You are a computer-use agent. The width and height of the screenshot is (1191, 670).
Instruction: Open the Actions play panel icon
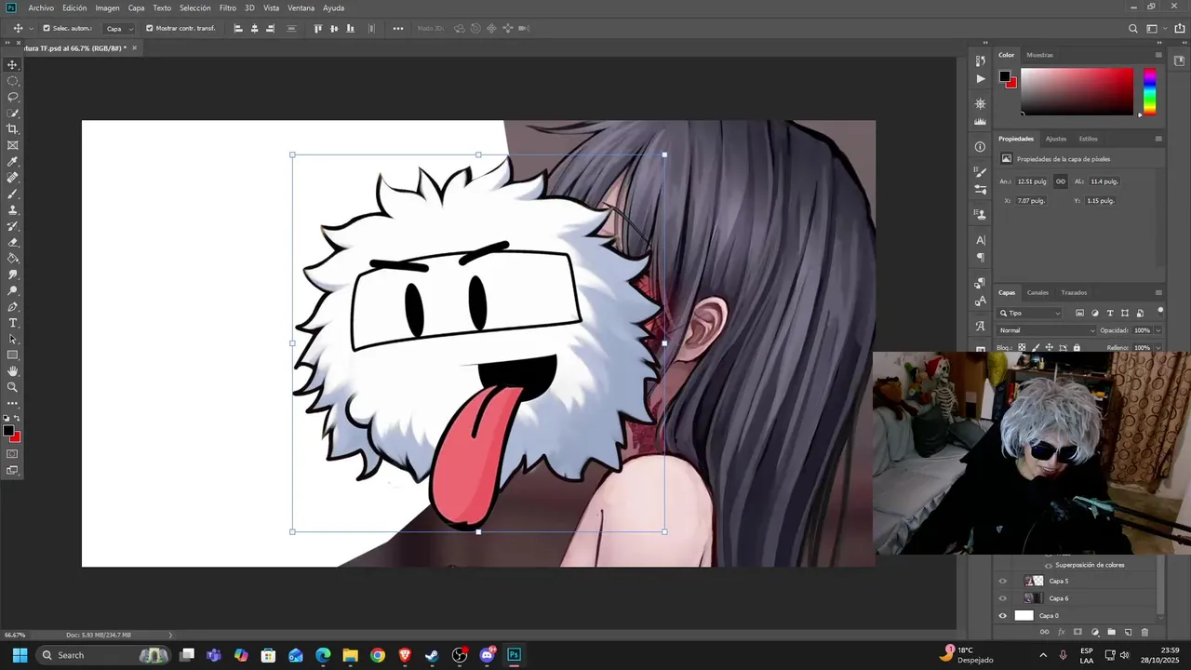pos(980,79)
